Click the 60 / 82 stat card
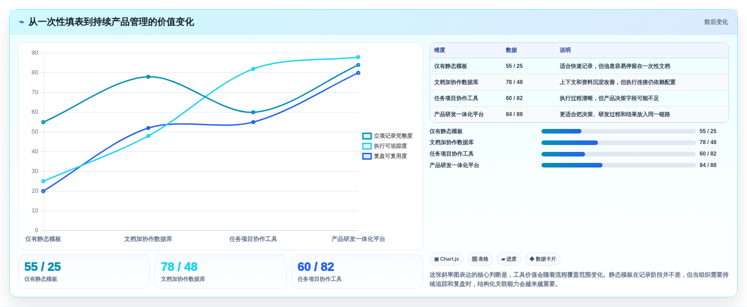The height and width of the screenshot is (307, 747). coord(357,272)
